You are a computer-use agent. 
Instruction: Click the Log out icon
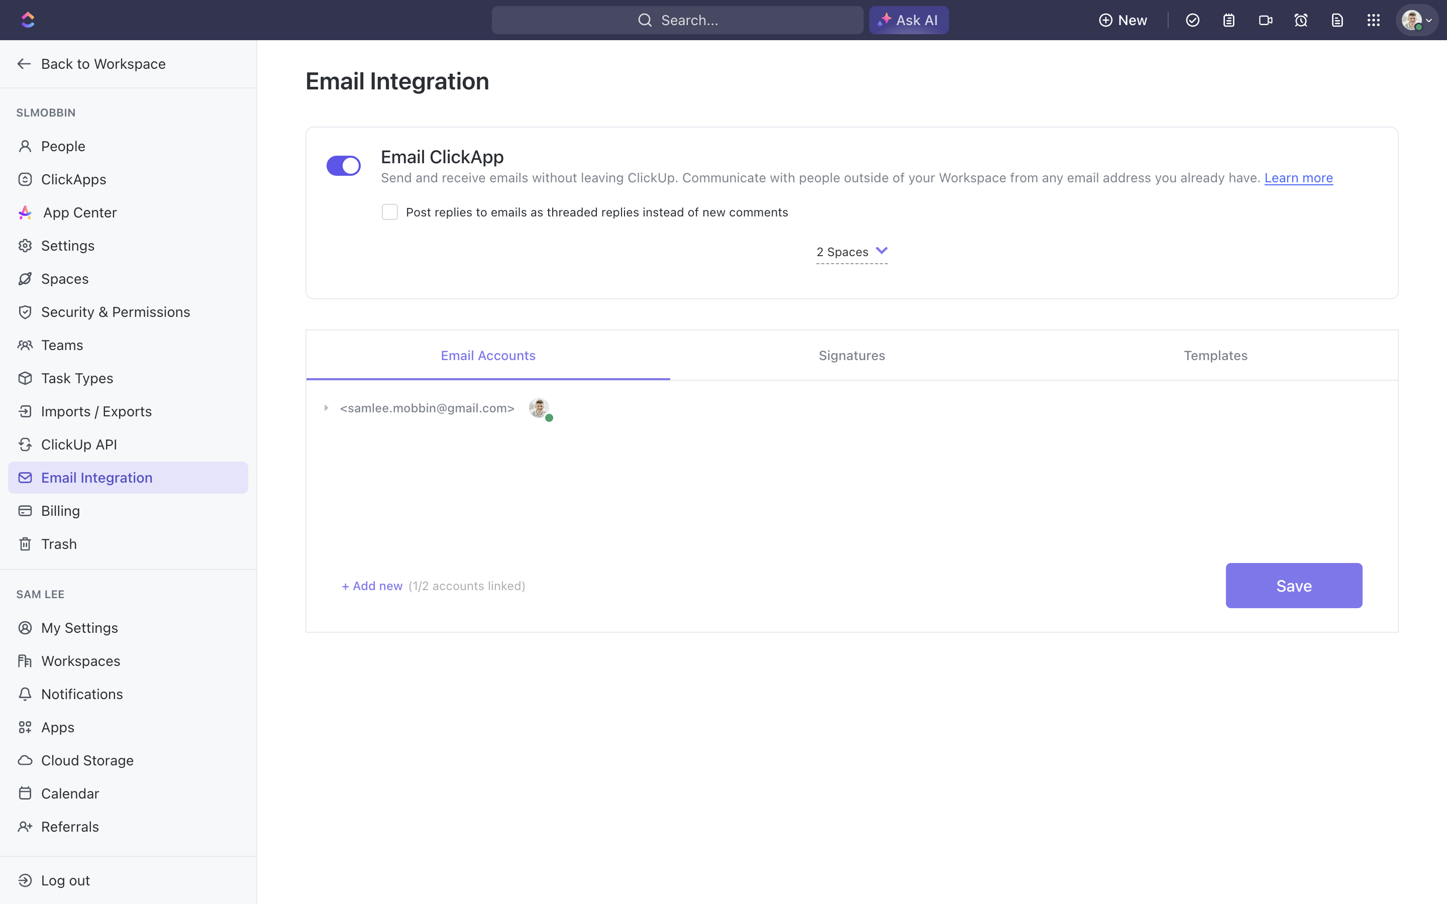[25, 881]
